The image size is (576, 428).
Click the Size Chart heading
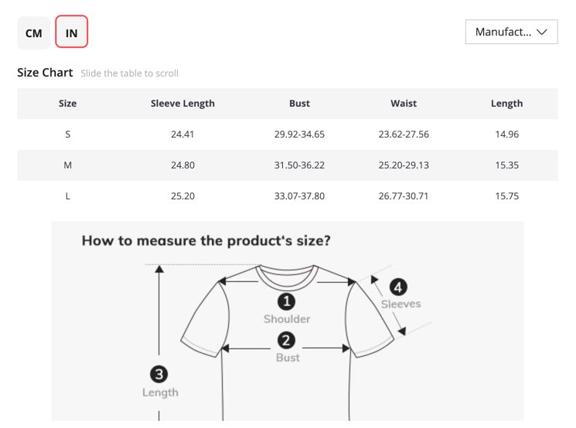click(45, 73)
